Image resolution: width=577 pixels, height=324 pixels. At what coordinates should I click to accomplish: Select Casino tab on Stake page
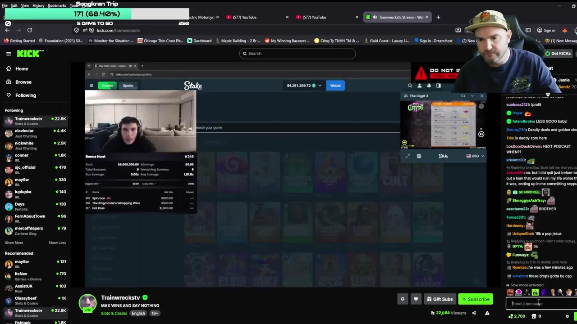point(107,85)
